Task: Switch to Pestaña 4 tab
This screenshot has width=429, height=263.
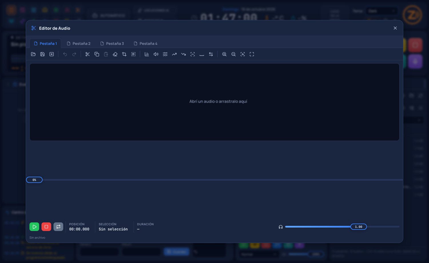Action: click(x=146, y=43)
